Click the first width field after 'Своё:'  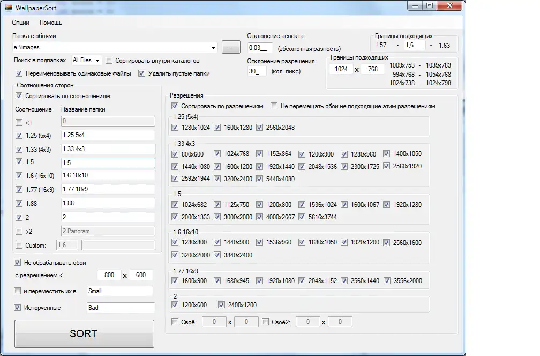(214, 322)
